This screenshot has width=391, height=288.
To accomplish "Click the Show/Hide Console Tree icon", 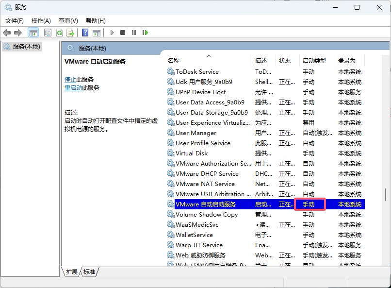I will [33, 33].
